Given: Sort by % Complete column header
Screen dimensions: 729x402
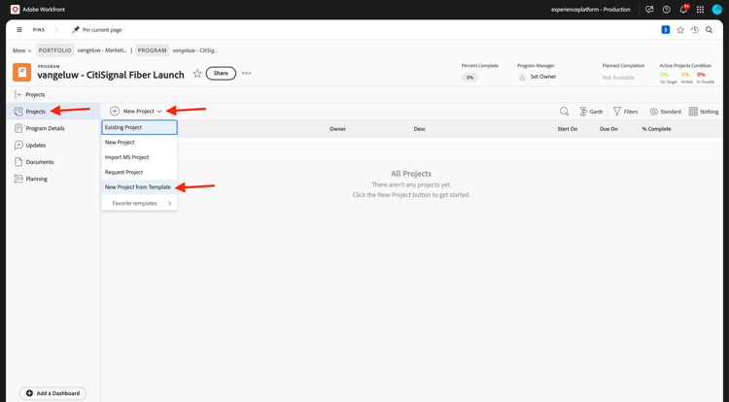Looking at the screenshot, I should [x=656, y=129].
